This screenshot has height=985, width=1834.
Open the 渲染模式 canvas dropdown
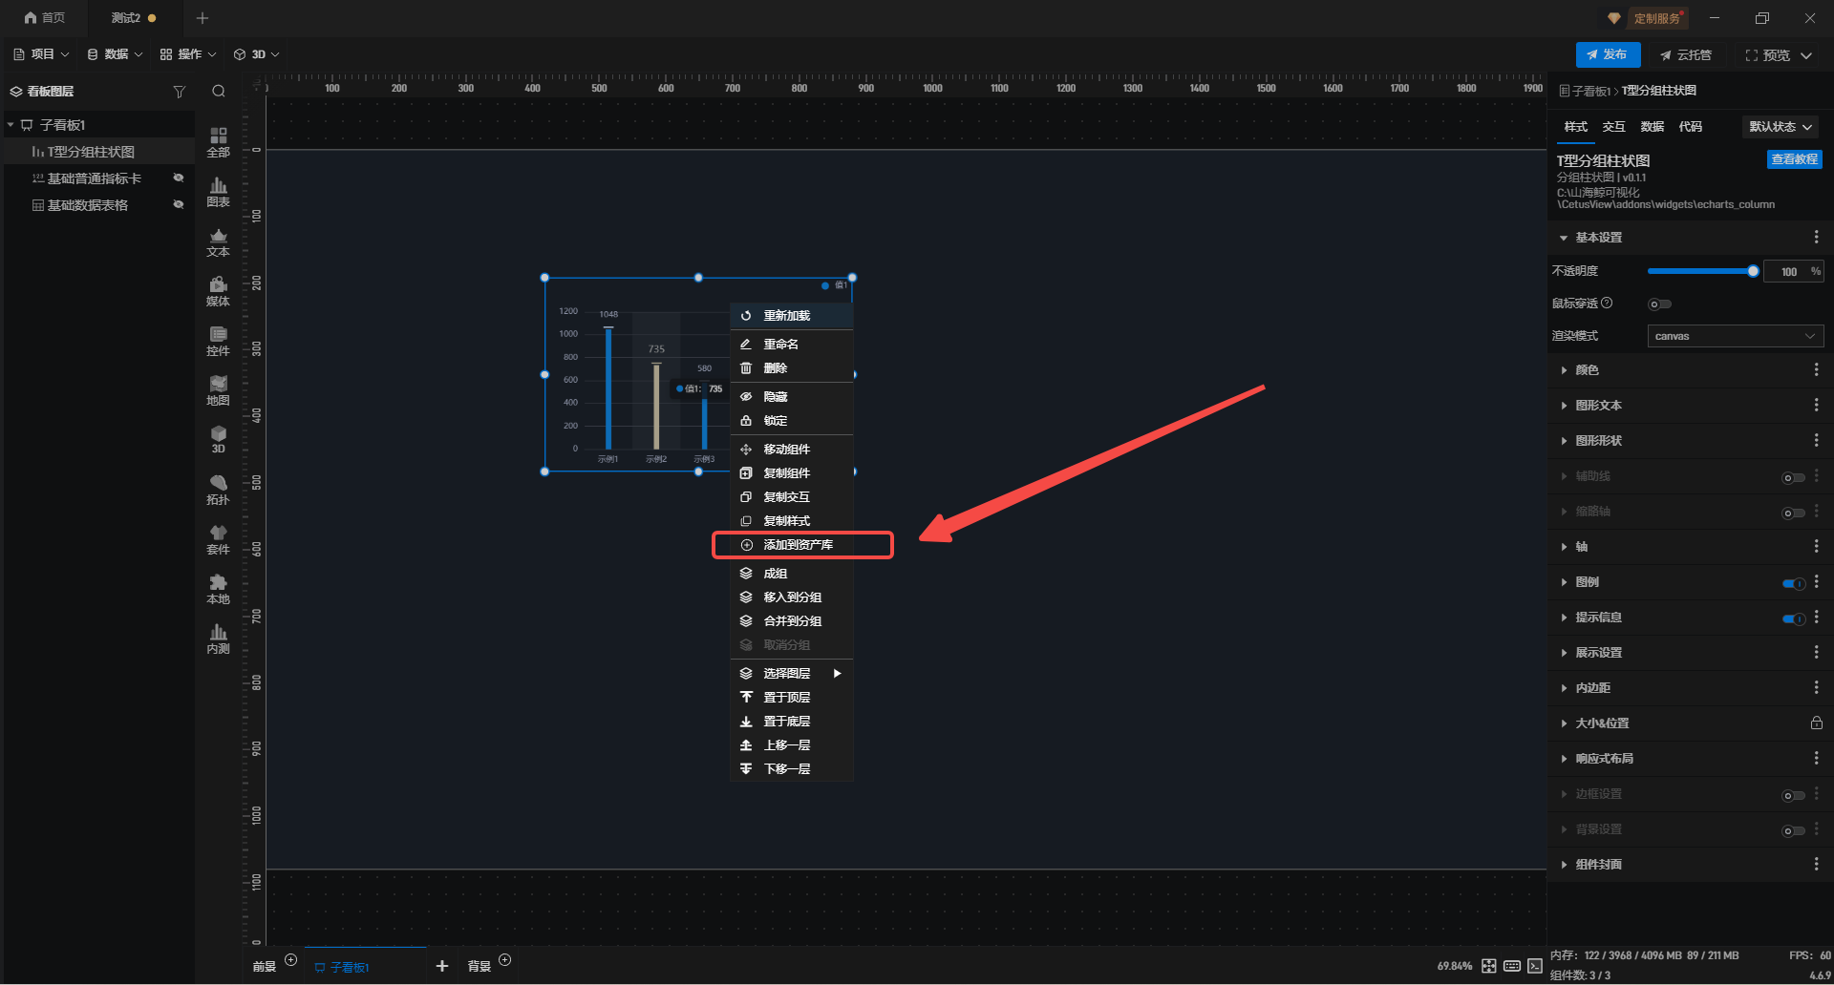click(1735, 336)
